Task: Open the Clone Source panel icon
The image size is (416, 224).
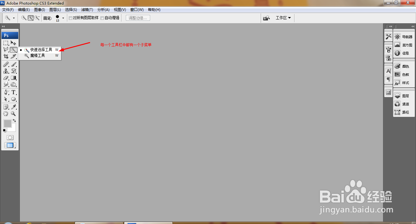Action: (388, 58)
